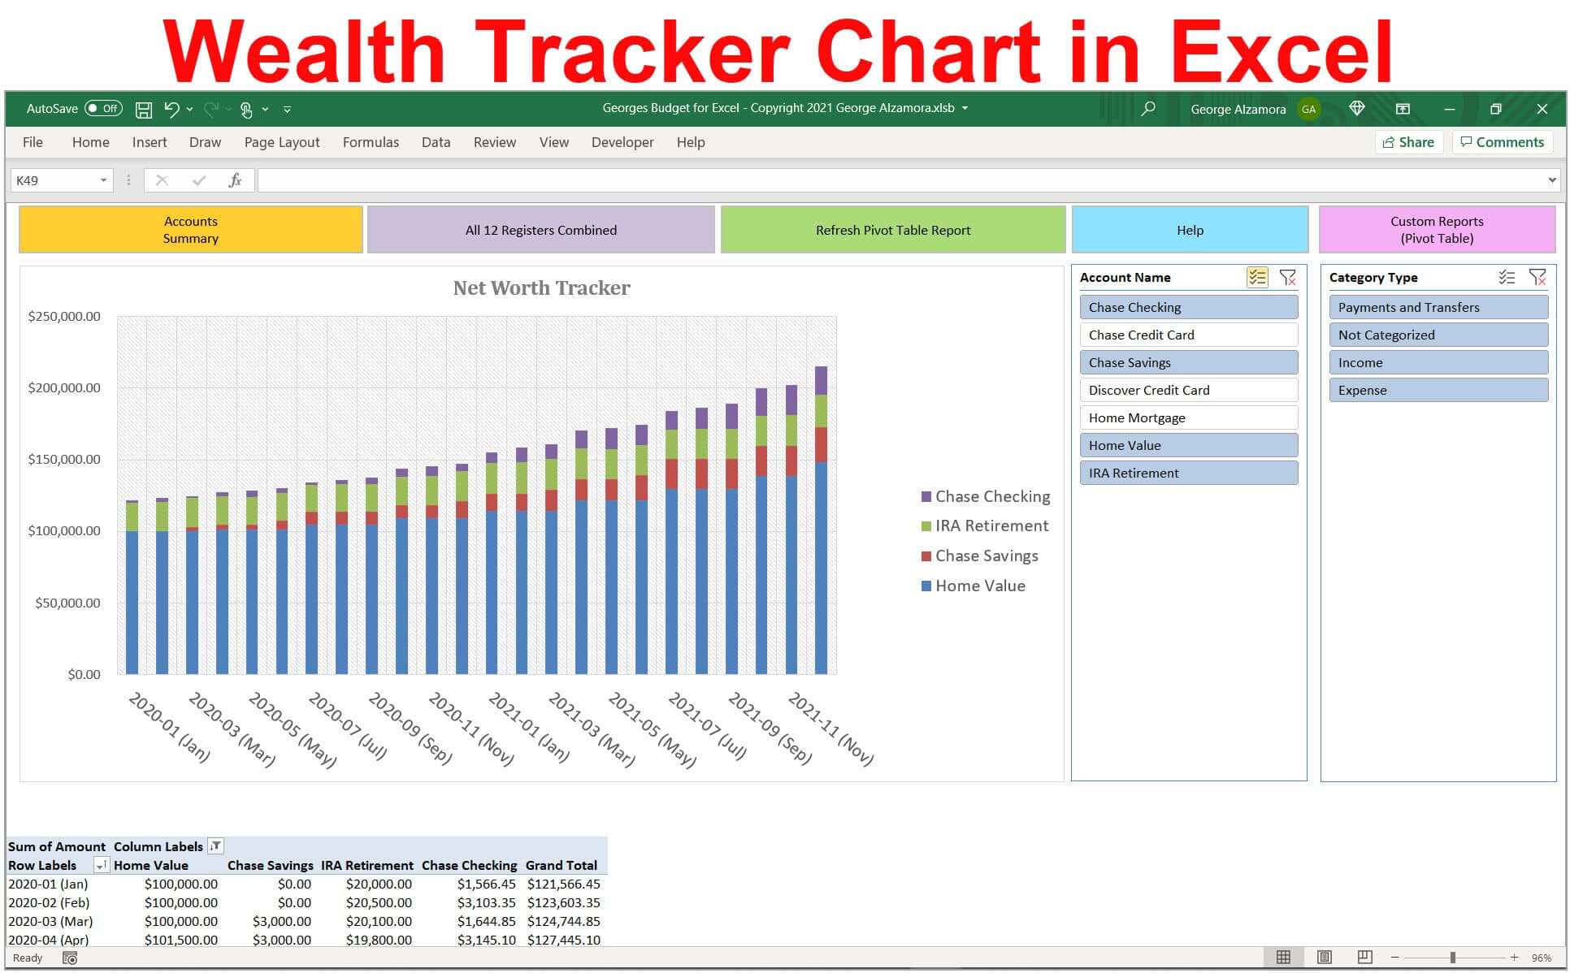Click the Undo arrow icon
This screenshot has height=973, width=1570.
click(x=171, y=109)
